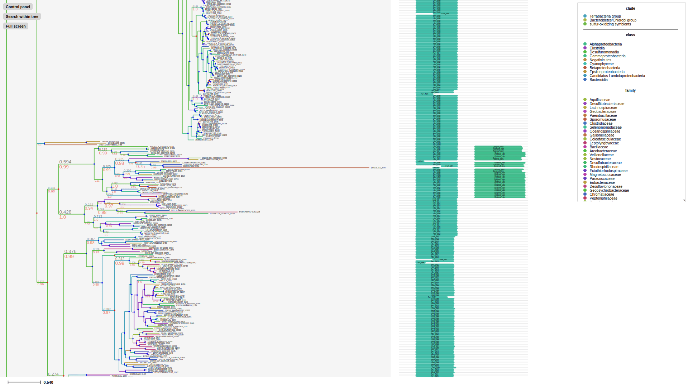This screenshot has height=387, width=688.
Task: Click the Clostridiaceae family label
Action: (x=601, y=123)
